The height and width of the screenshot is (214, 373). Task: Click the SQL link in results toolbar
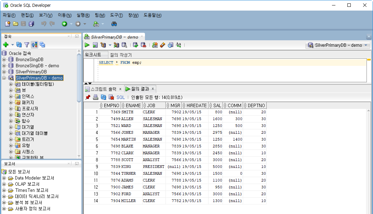[121, 97]
